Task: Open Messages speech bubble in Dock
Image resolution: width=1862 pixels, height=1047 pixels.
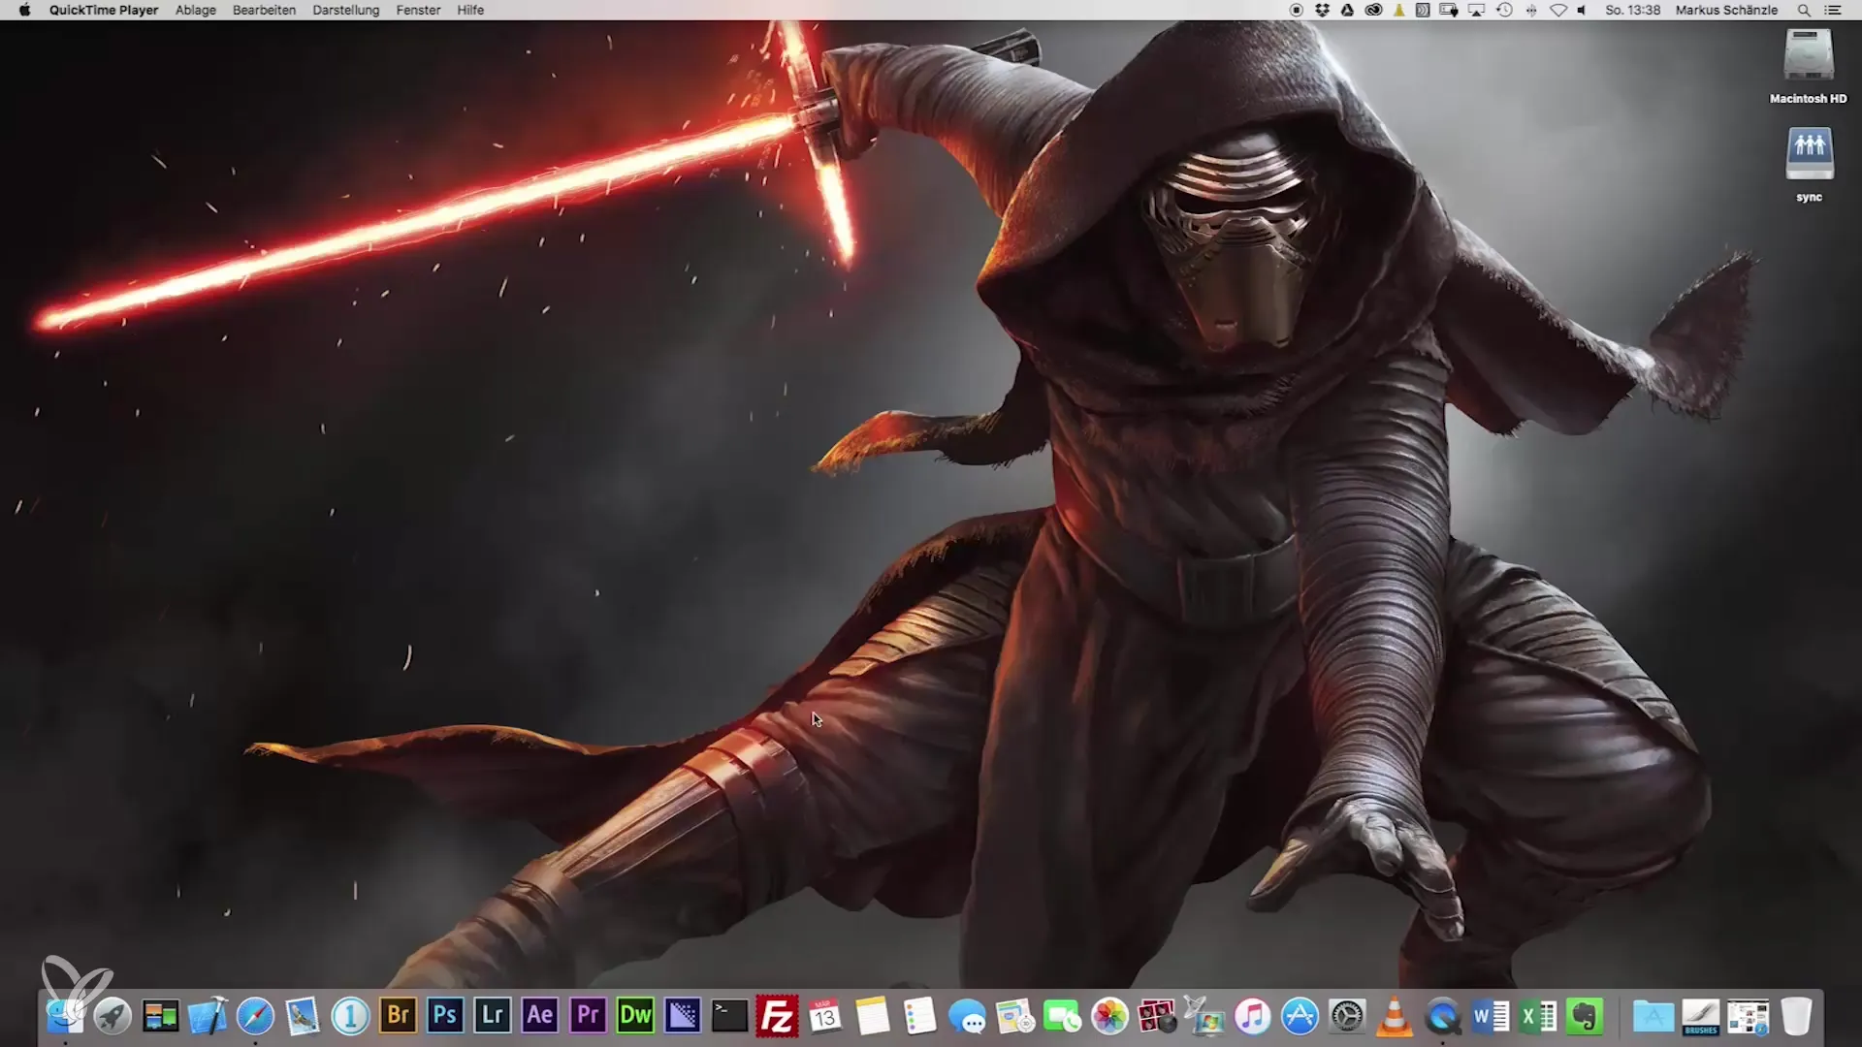Action: click(968, 1016)
